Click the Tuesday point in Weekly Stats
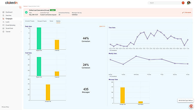Screen dimensions: 196x110 coord(123,64)
